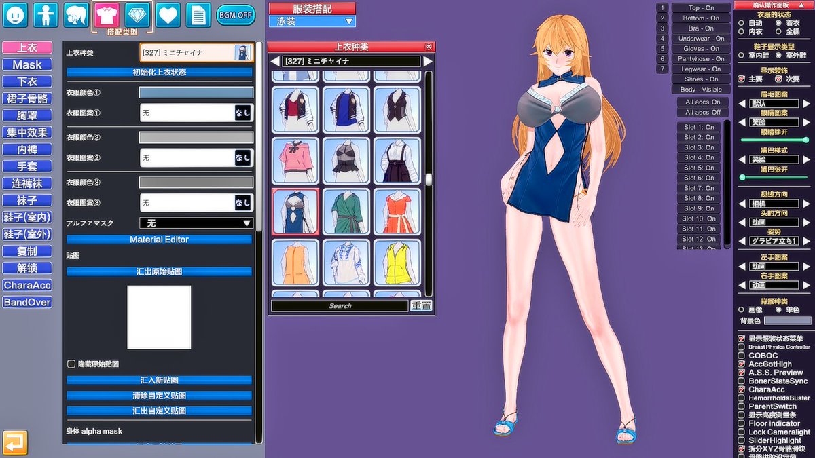This screenshot has width=815, height=458.
Task: Click the All accs Off button
Action: [702, 113]
